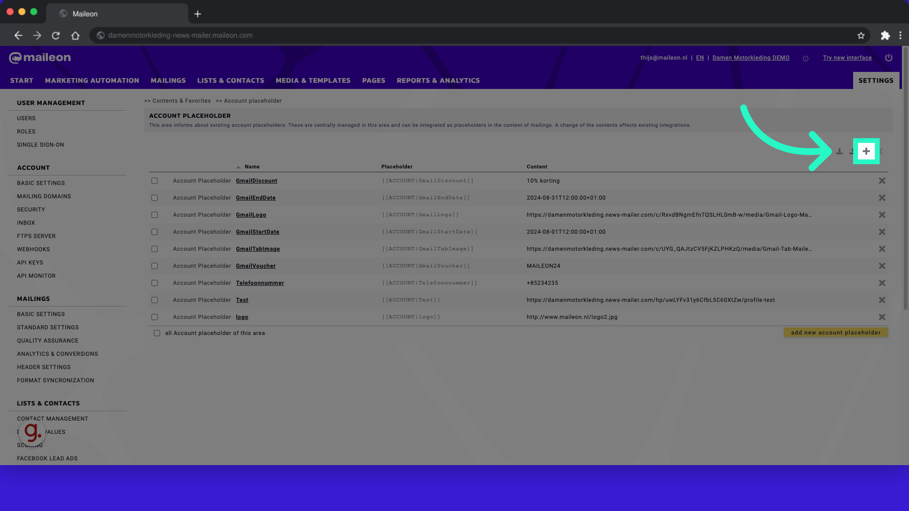This screenshot has width=909, height=511.
Task: Open a new browser tab
Action: [x=198, y=14]
